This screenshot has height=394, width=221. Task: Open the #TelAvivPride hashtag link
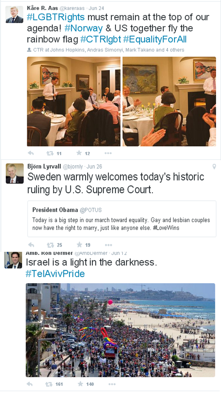tap(55, 274)
